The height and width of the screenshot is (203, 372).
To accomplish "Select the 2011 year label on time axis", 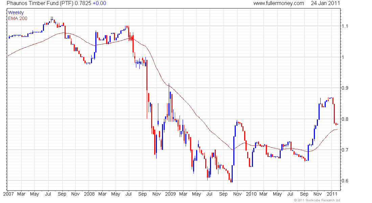I will pos(332,194).
